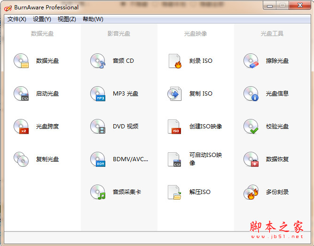Click the BDMV/AVC... label
The height and width of the screenshot is (246, 314).
pyautogui.click(x=130, y=159)
